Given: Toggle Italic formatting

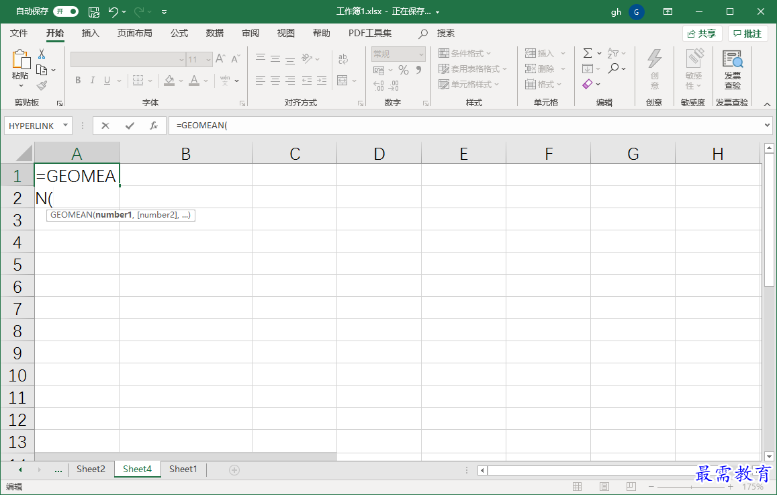Looking at the screenshot, I should pos(92,81).
